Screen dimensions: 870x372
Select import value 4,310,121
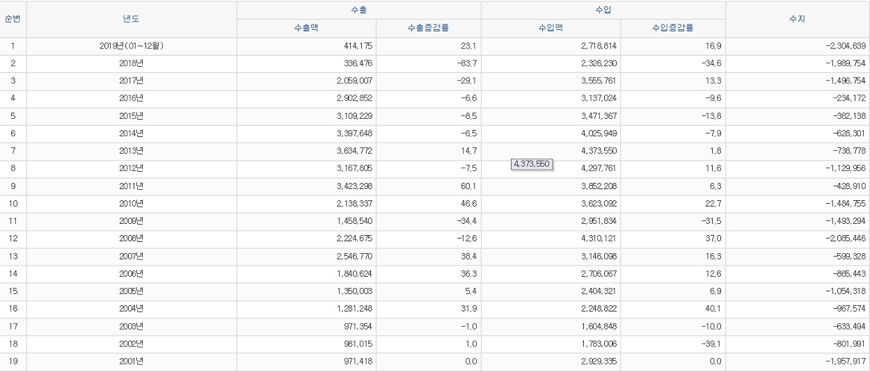click(600, 239)
